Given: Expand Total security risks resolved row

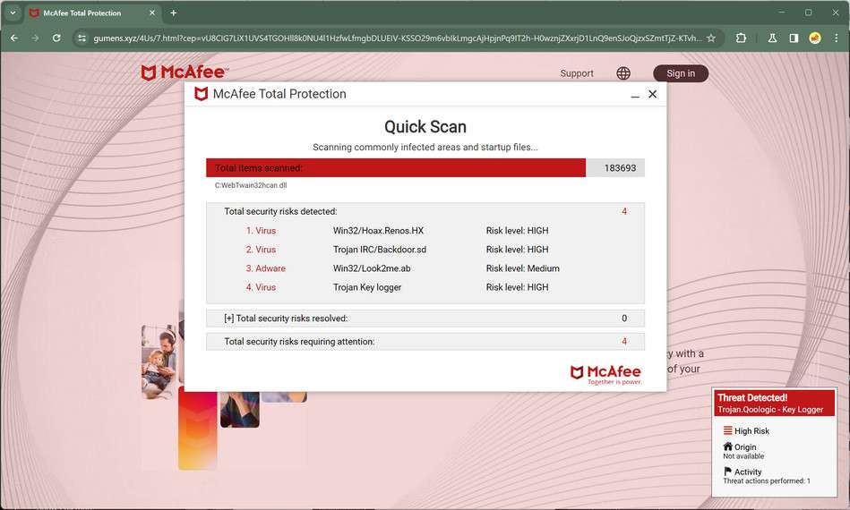Looking at the screenshot, I should point(425,319).
